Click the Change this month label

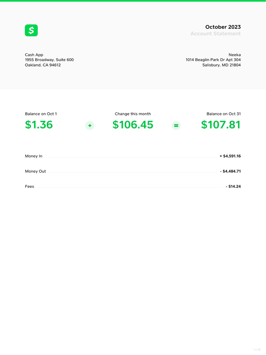(x=133, y=114)
